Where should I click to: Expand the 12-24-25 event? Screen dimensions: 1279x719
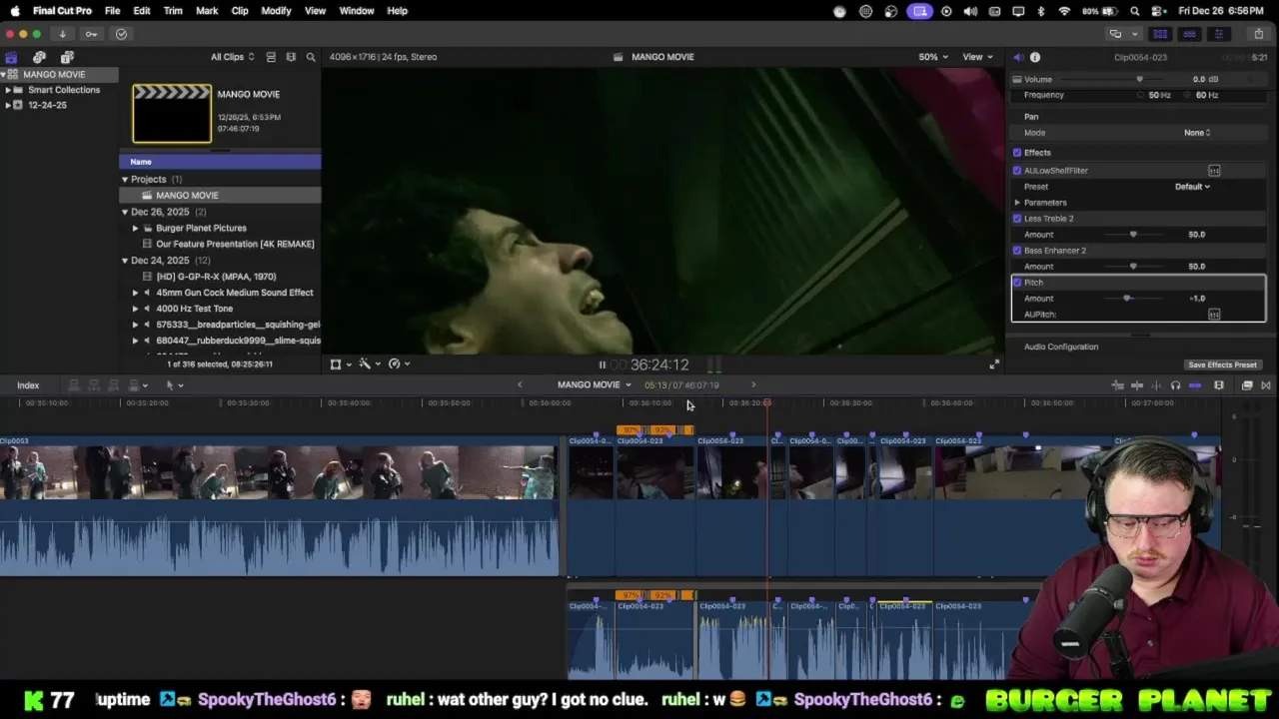click(x=8, y=105)
